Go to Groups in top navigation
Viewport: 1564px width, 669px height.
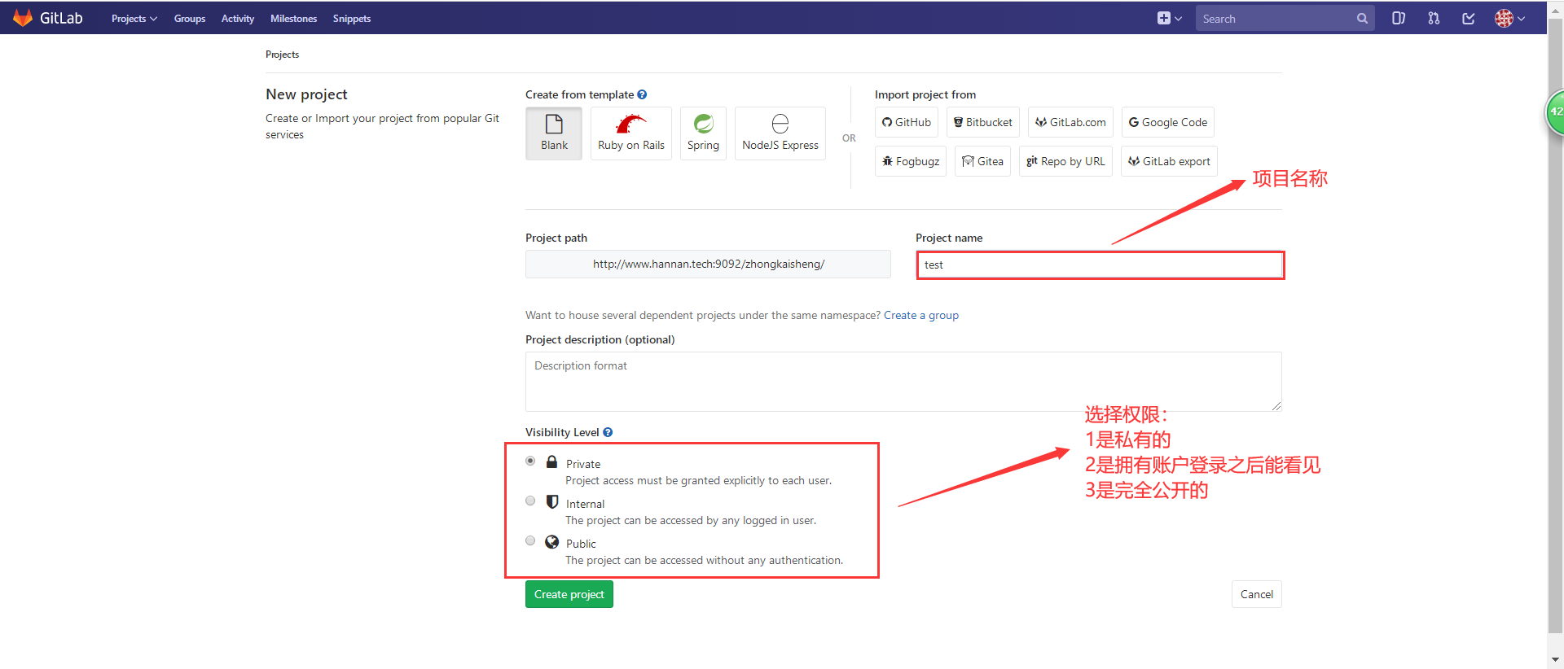point(190,19)
